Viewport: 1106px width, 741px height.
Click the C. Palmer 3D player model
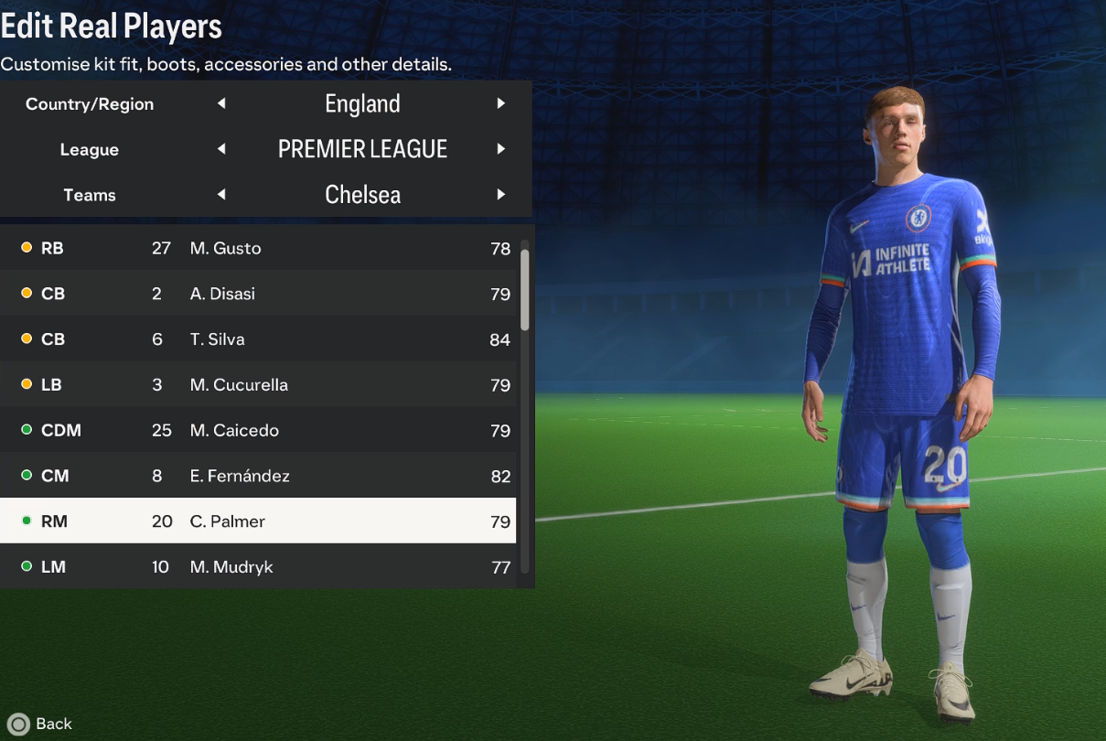[x=901, y=403]
